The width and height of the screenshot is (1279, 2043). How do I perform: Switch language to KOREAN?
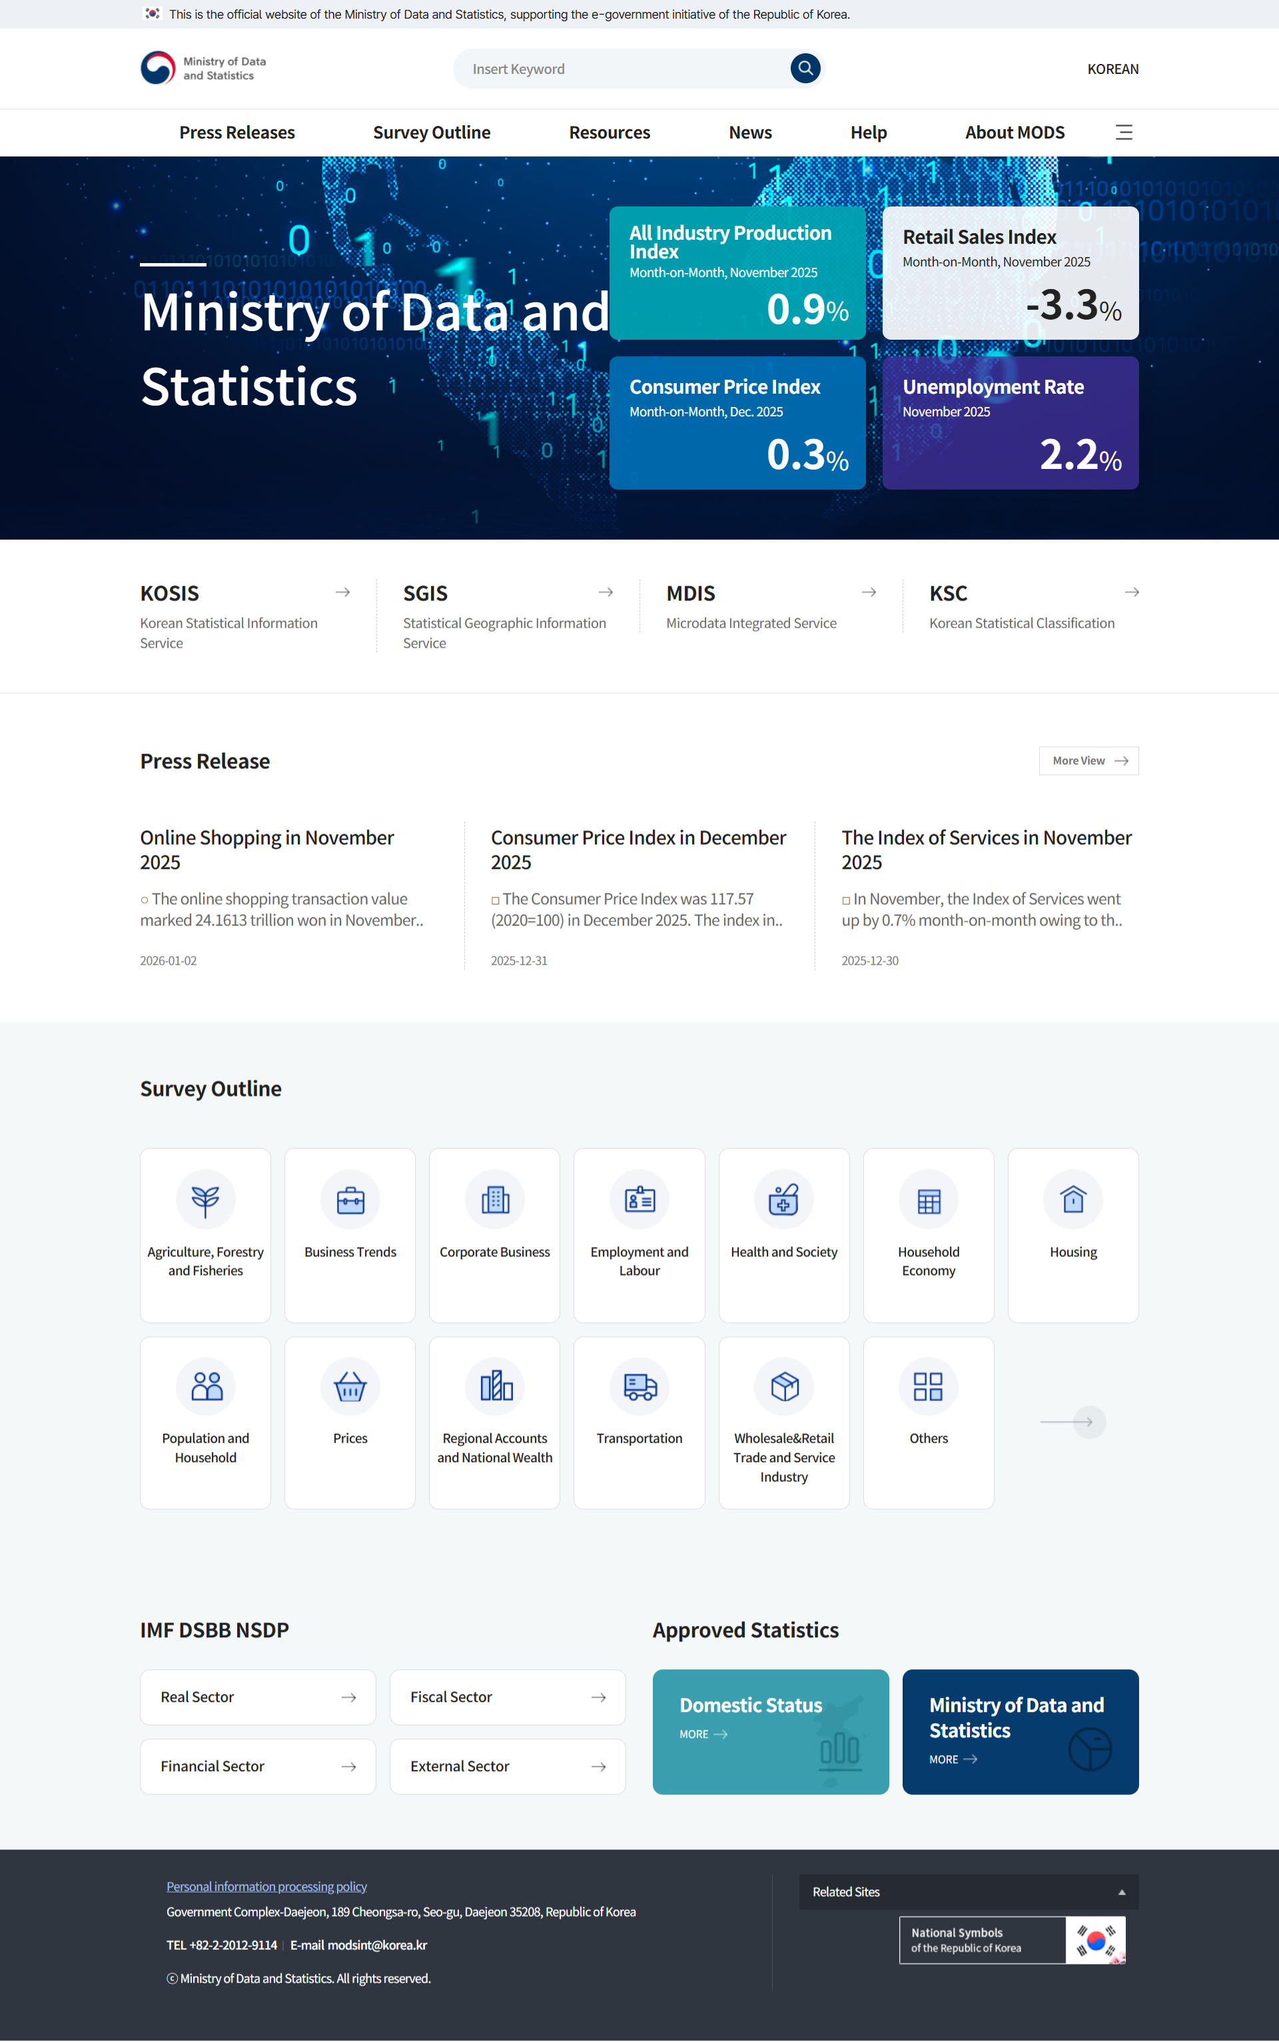pos(1112,69)
